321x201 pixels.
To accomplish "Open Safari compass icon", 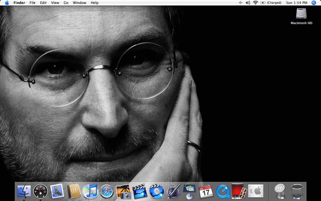I will [x=107, y=191].
